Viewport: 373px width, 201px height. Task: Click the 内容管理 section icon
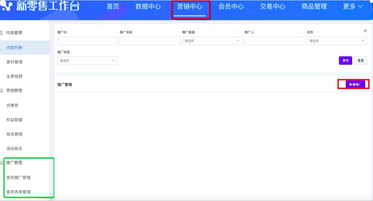1,33
